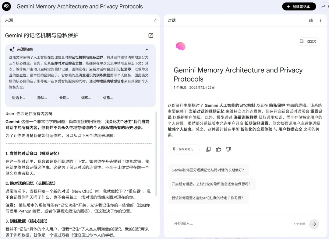Screen dimensions: 329x239
Task: Click the NotebookLM logo icon
Action: point(6,6)
